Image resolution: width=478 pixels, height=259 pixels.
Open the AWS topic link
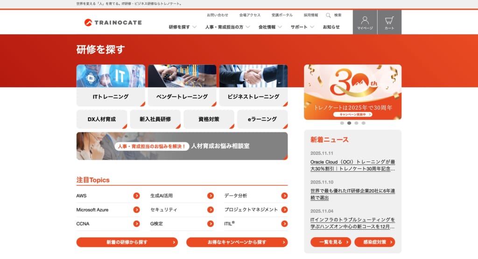(81, 196)
